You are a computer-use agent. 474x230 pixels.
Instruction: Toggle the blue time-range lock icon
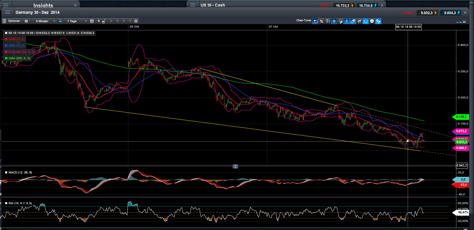pyautogui.click(x=60, y=21)
